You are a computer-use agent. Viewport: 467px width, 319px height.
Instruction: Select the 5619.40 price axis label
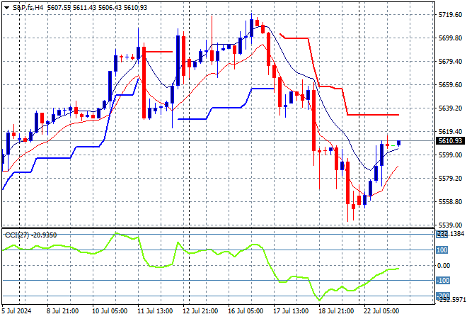pos(450,132)
